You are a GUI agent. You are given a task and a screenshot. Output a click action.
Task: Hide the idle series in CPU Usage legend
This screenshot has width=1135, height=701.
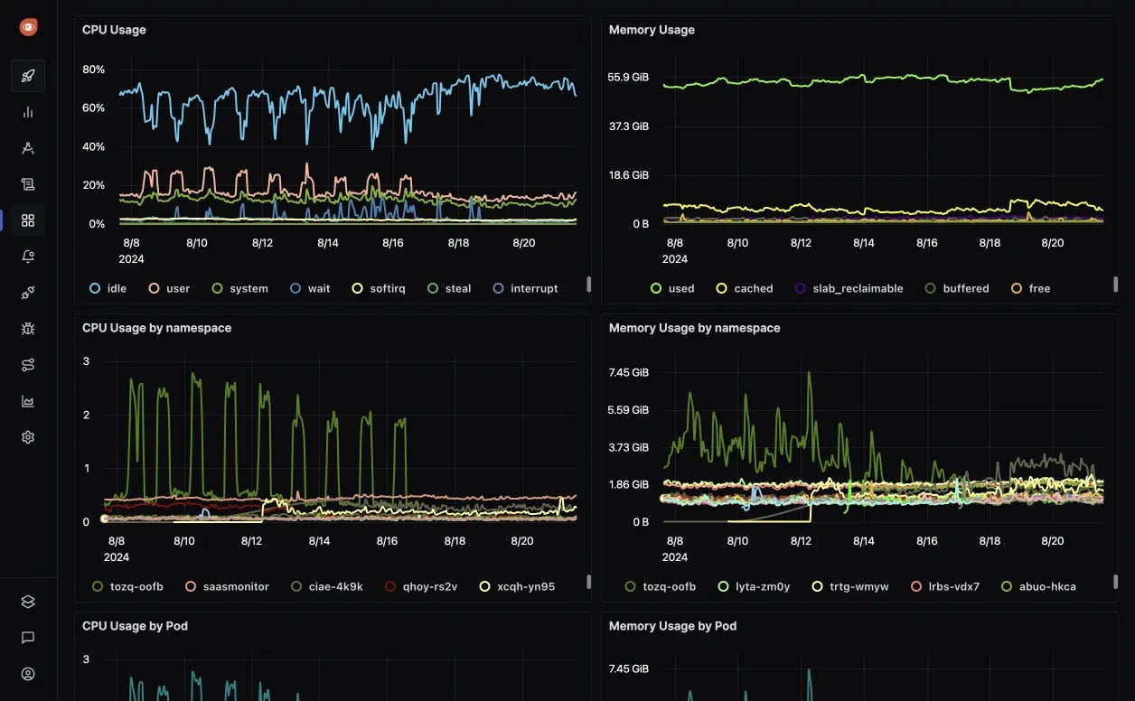pos(108,288)
